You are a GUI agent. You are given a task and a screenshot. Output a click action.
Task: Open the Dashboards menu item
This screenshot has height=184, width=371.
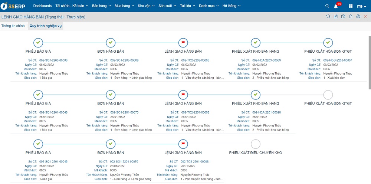(42, 6)
